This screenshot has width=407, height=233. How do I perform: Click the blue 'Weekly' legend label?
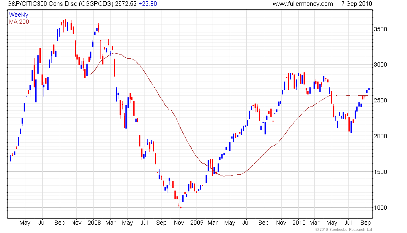tap(19, 15)
